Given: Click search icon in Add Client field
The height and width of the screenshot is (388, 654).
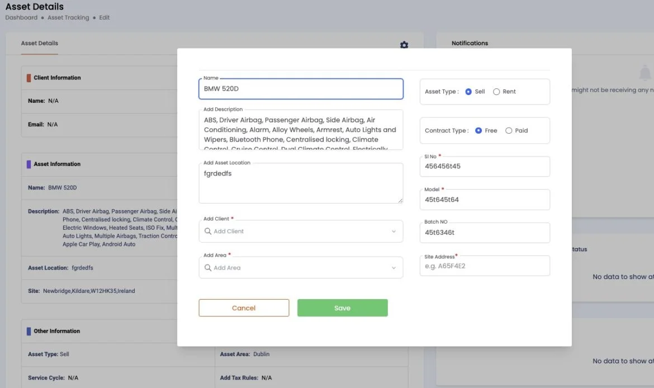Looking at the screenshot, I should point(207,231).
